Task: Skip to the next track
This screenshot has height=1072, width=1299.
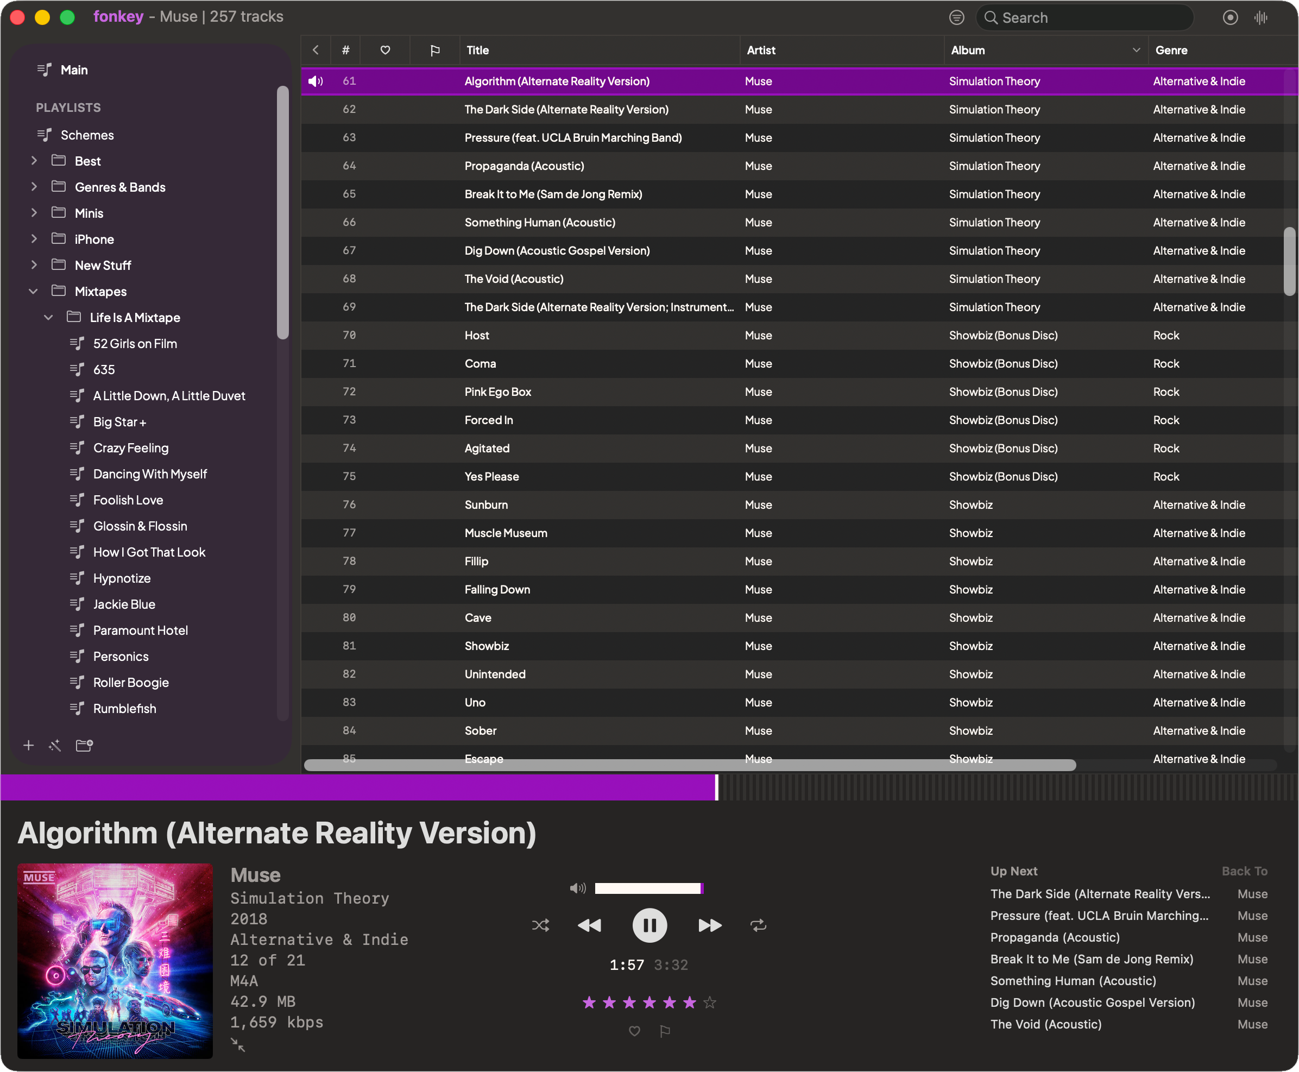Action: [709, 925]
